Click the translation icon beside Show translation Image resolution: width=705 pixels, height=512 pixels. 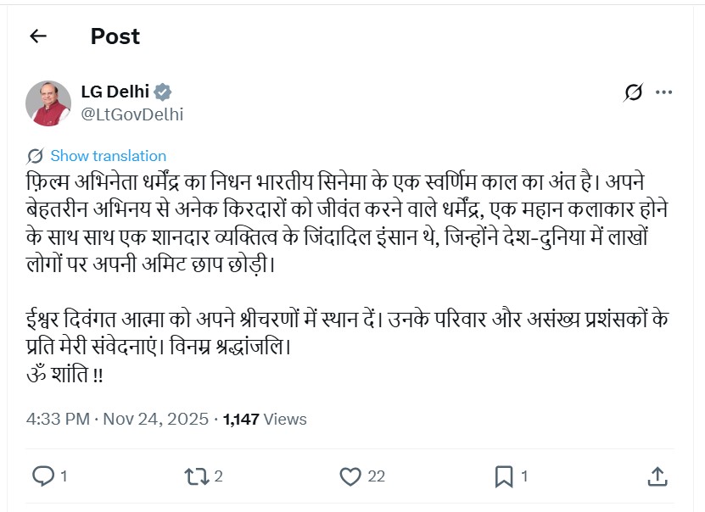tap(36, 156)
